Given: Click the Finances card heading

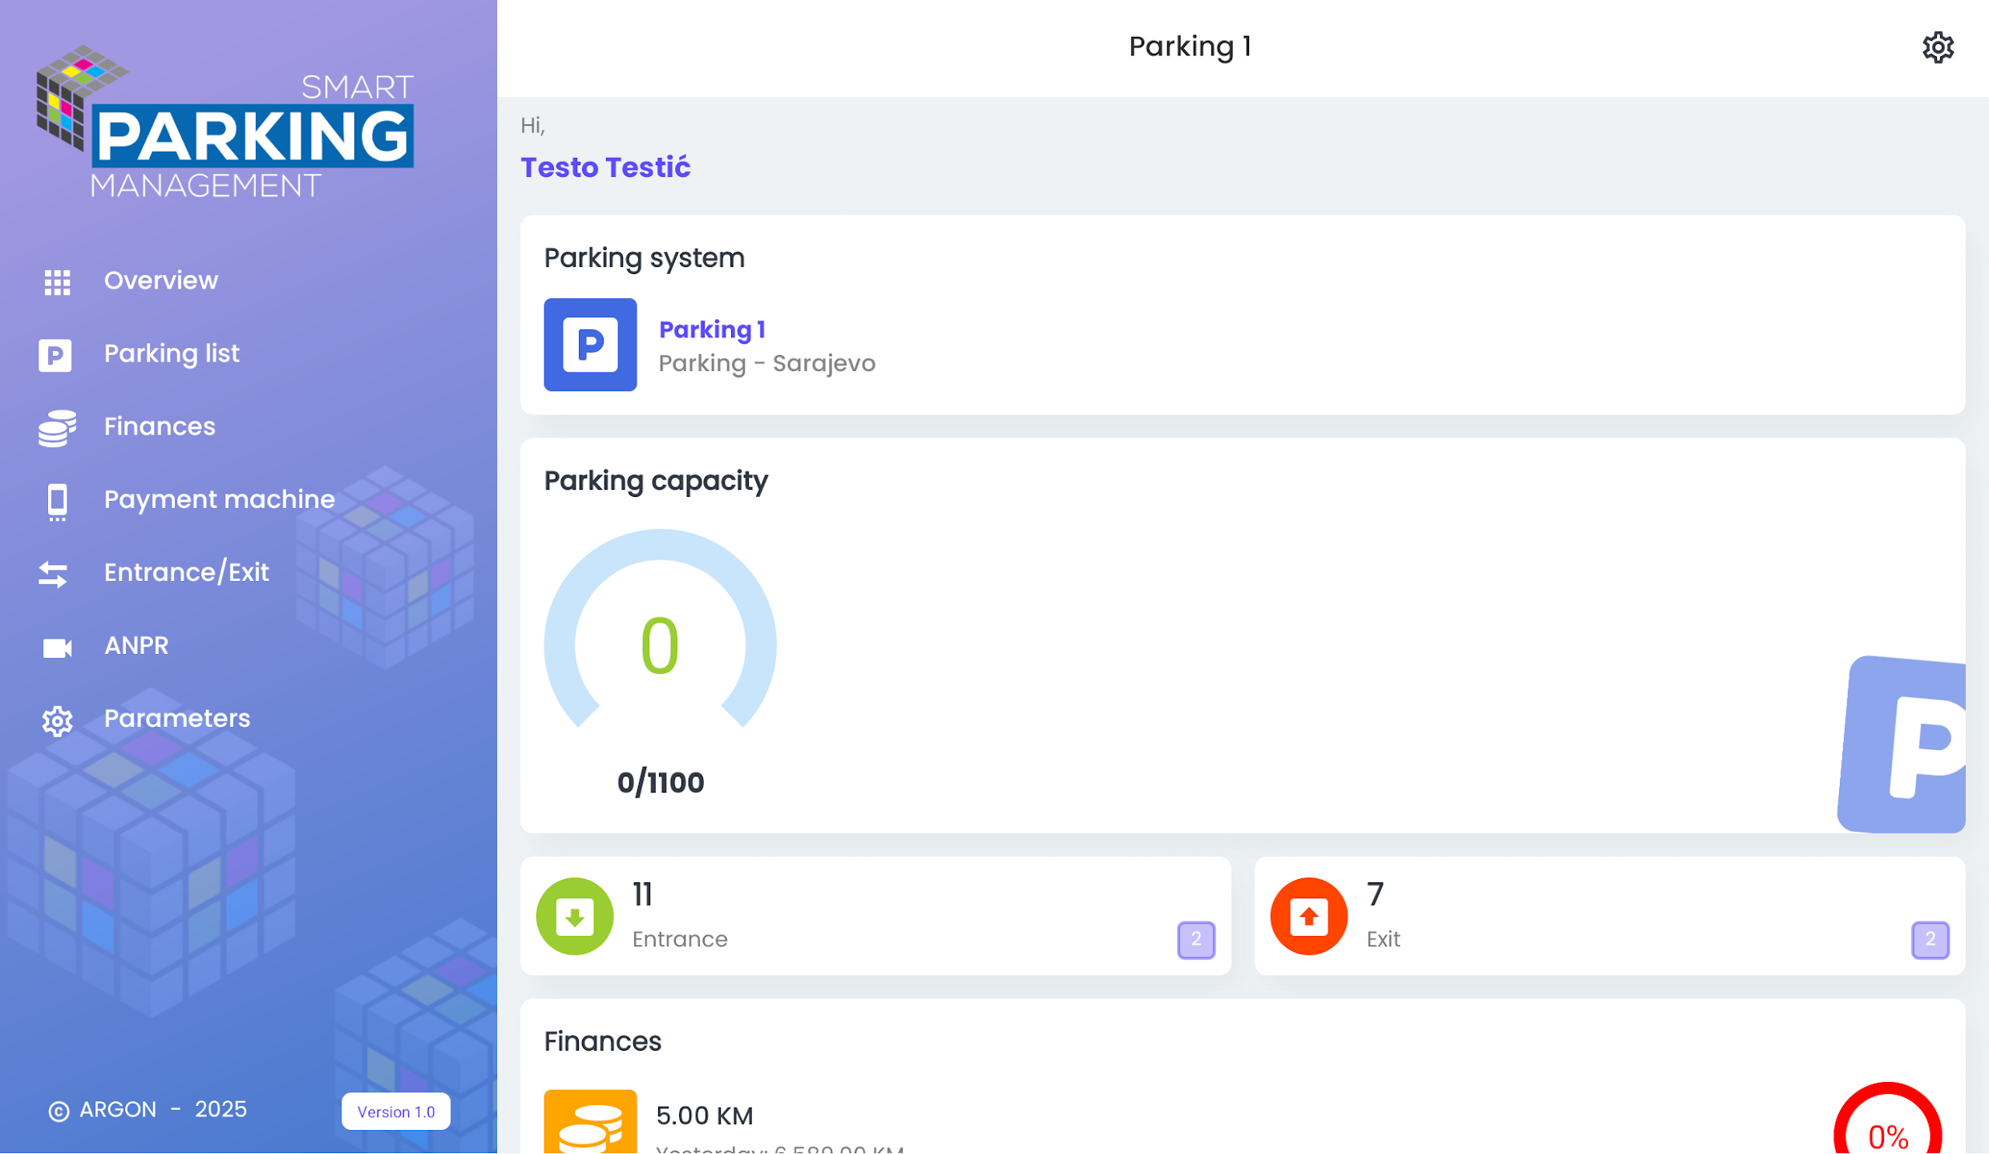Looking at the screenshot, I should coord(602,1042).
